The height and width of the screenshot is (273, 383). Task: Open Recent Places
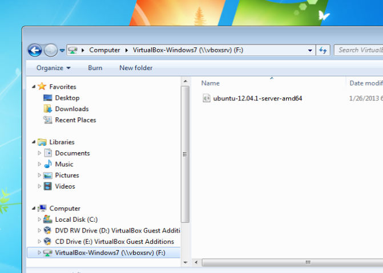(x=75, y=120)
